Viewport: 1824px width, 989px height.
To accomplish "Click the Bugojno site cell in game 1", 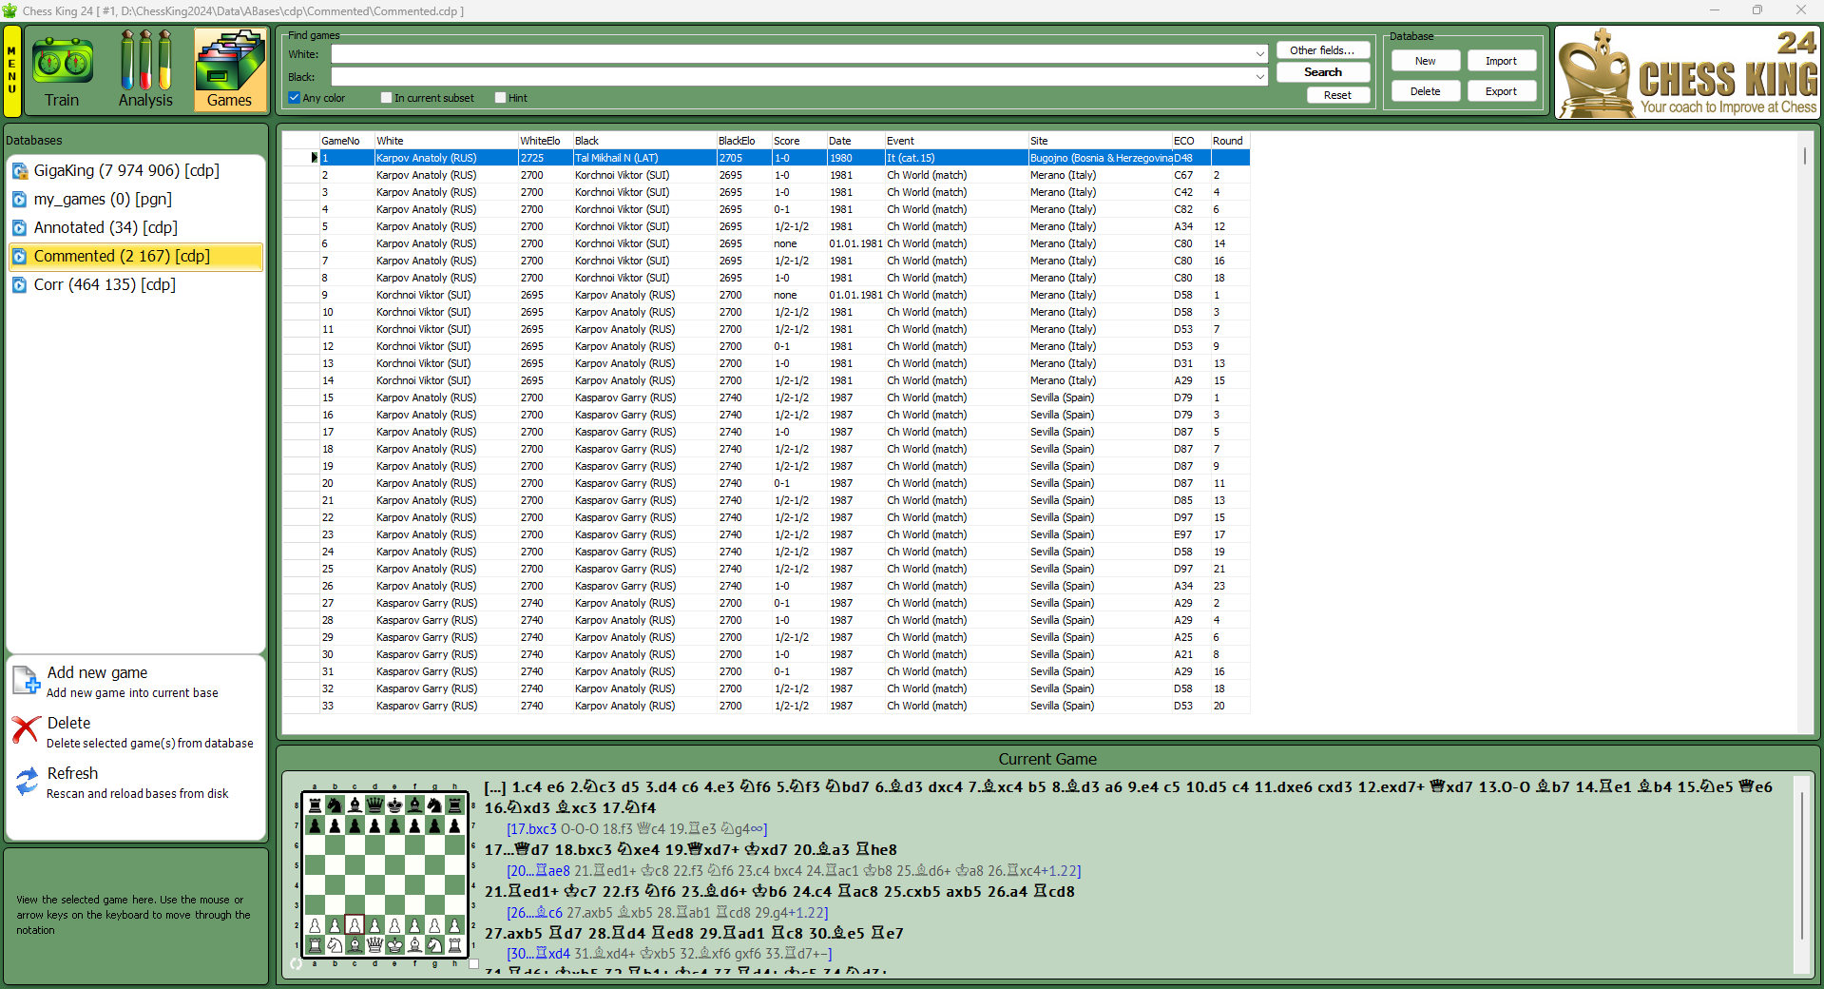I will (1100, 158).
